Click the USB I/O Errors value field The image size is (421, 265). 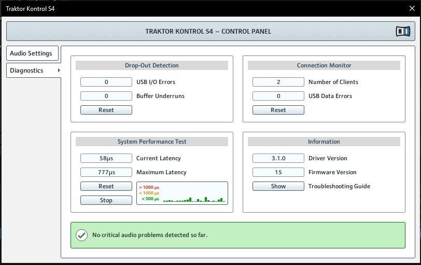[x=106, y=82]
